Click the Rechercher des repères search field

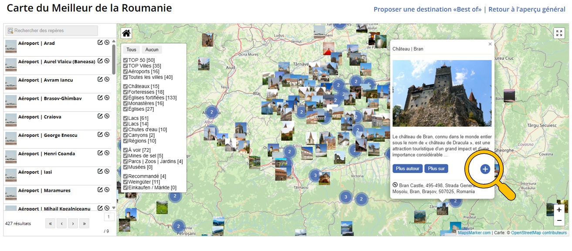point(52,31)
